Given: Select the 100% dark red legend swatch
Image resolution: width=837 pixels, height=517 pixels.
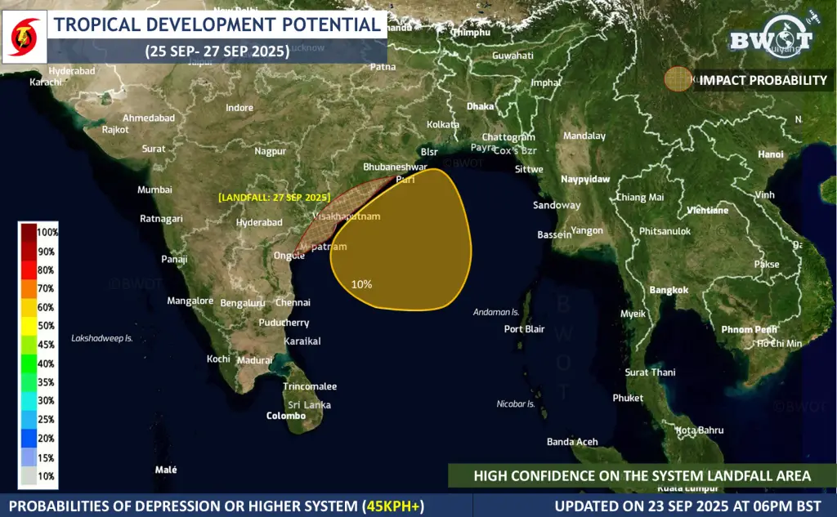Looking at the screenshot, I should point(29,233).
